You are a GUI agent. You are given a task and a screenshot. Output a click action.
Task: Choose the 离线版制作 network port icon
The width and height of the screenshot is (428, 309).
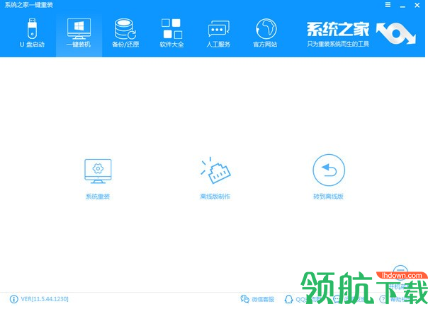(x=215, y=170)
